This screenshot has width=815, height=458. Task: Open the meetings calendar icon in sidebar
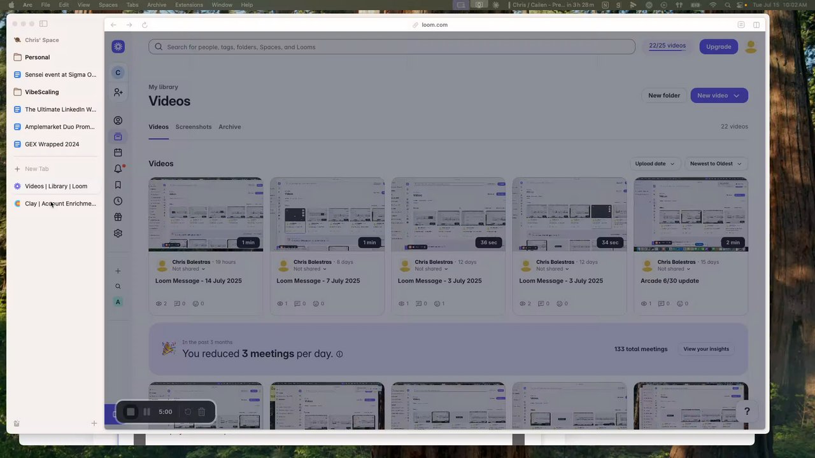pos(118,153)
